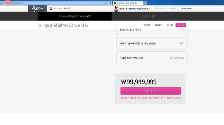Click the Lv.90 level text
Viewport: 224px width, 125px height.
60,8
